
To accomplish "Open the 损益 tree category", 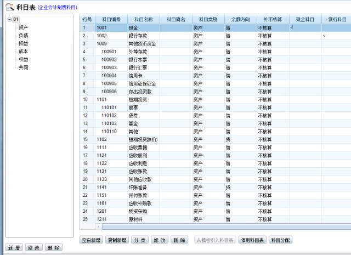I will 23,43.
